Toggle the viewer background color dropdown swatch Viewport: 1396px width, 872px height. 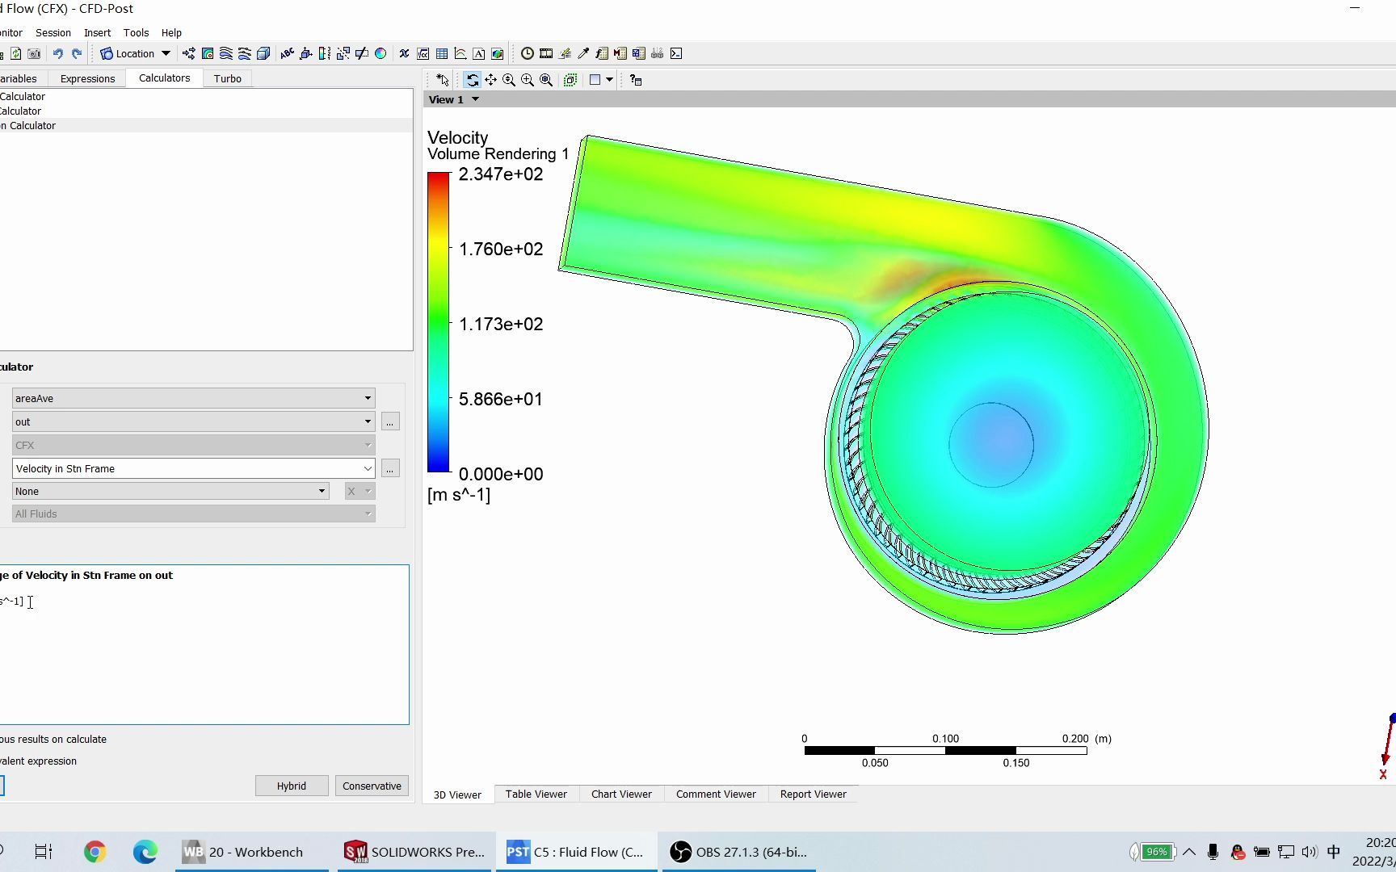(608, 79)
